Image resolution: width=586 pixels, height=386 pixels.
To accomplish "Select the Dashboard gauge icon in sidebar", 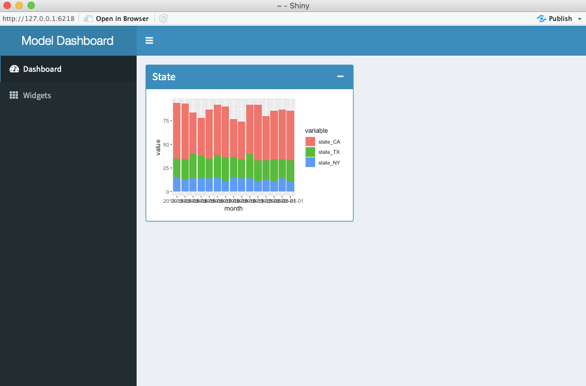I will pos(14,68).
